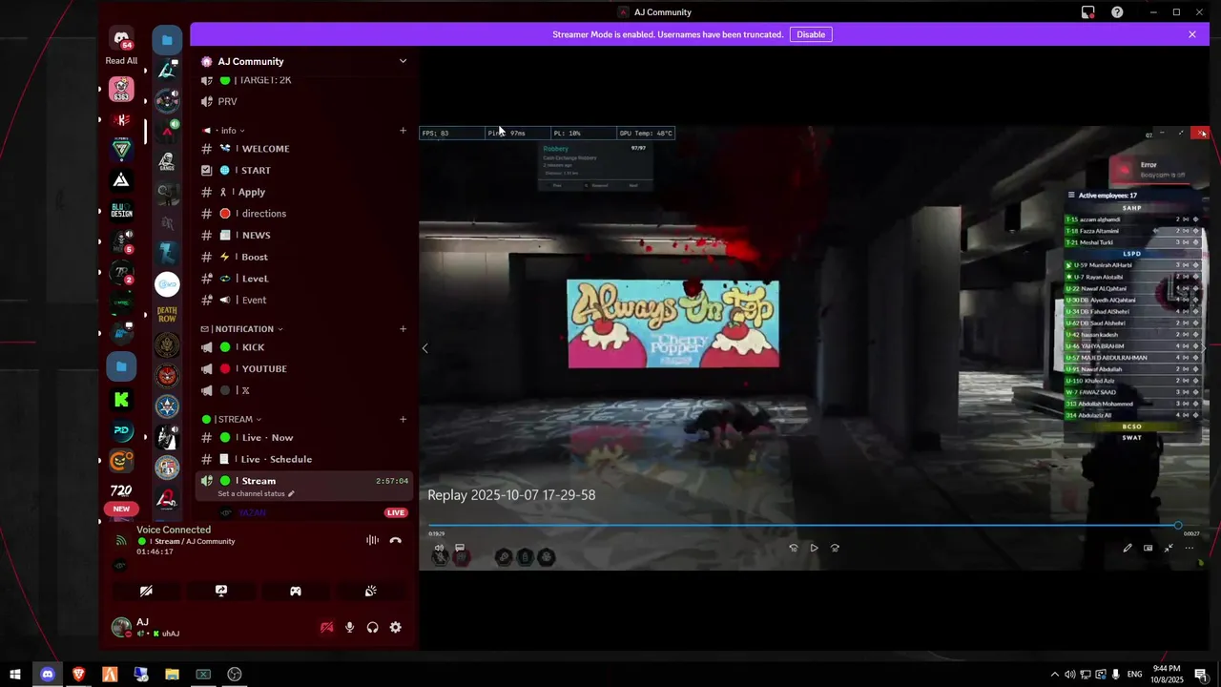Open Discord direct messages home icon
The image size is (1221, 687).
tap(121, 39)
